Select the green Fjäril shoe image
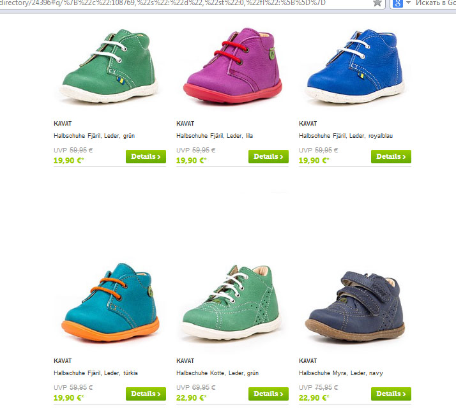Image resolution: width=456 pixels, height=414 pixels. (x=109, y=66)
